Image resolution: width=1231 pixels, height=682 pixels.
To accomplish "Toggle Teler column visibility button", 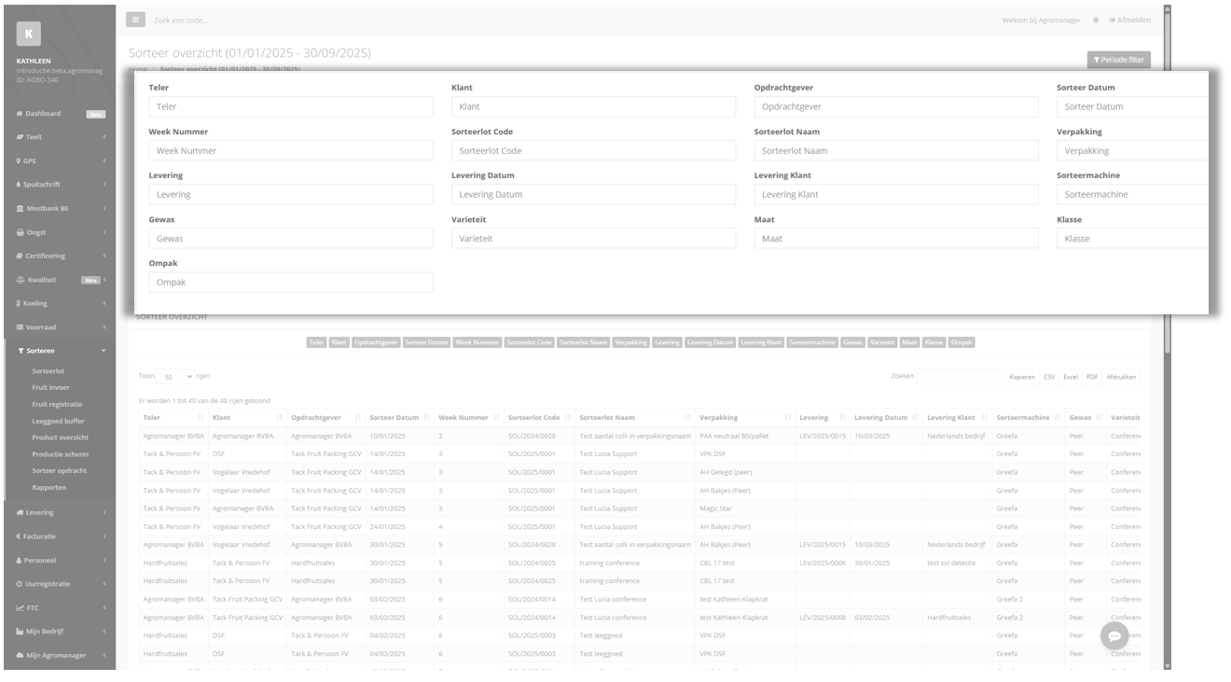I will click(x=317, y=342).
